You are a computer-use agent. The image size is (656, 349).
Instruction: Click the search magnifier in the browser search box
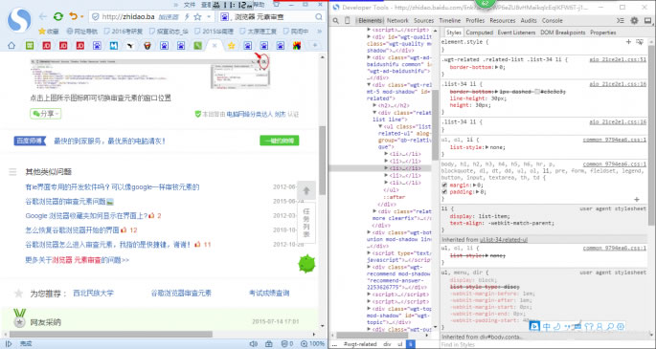coord(319,16)
